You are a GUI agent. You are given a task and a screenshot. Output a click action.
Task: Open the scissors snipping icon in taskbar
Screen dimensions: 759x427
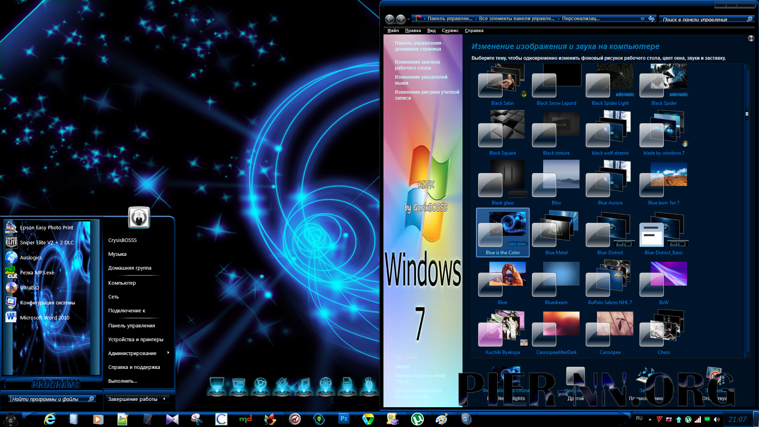pos(196,419)
